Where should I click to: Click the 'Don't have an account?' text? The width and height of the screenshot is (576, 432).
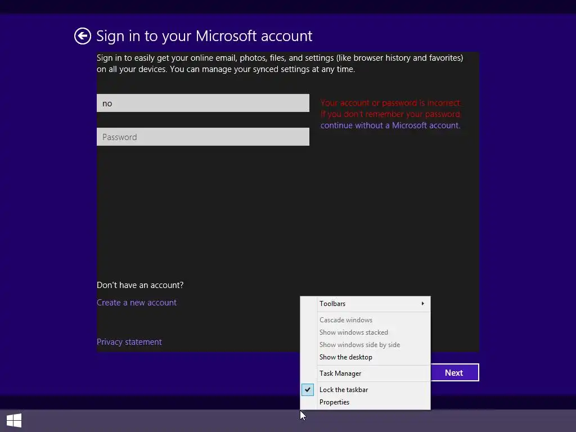(x=140, y=285)
